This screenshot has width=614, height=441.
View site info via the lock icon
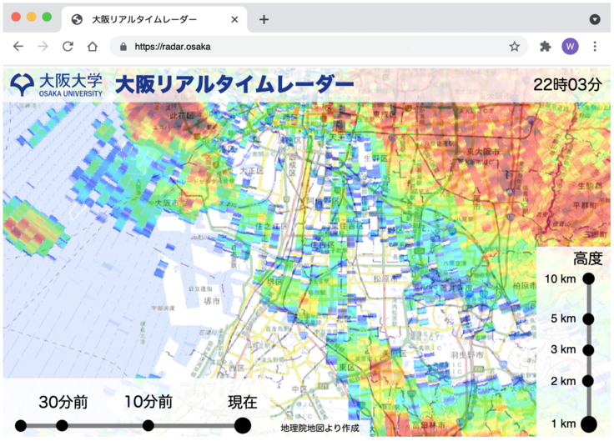123,47
